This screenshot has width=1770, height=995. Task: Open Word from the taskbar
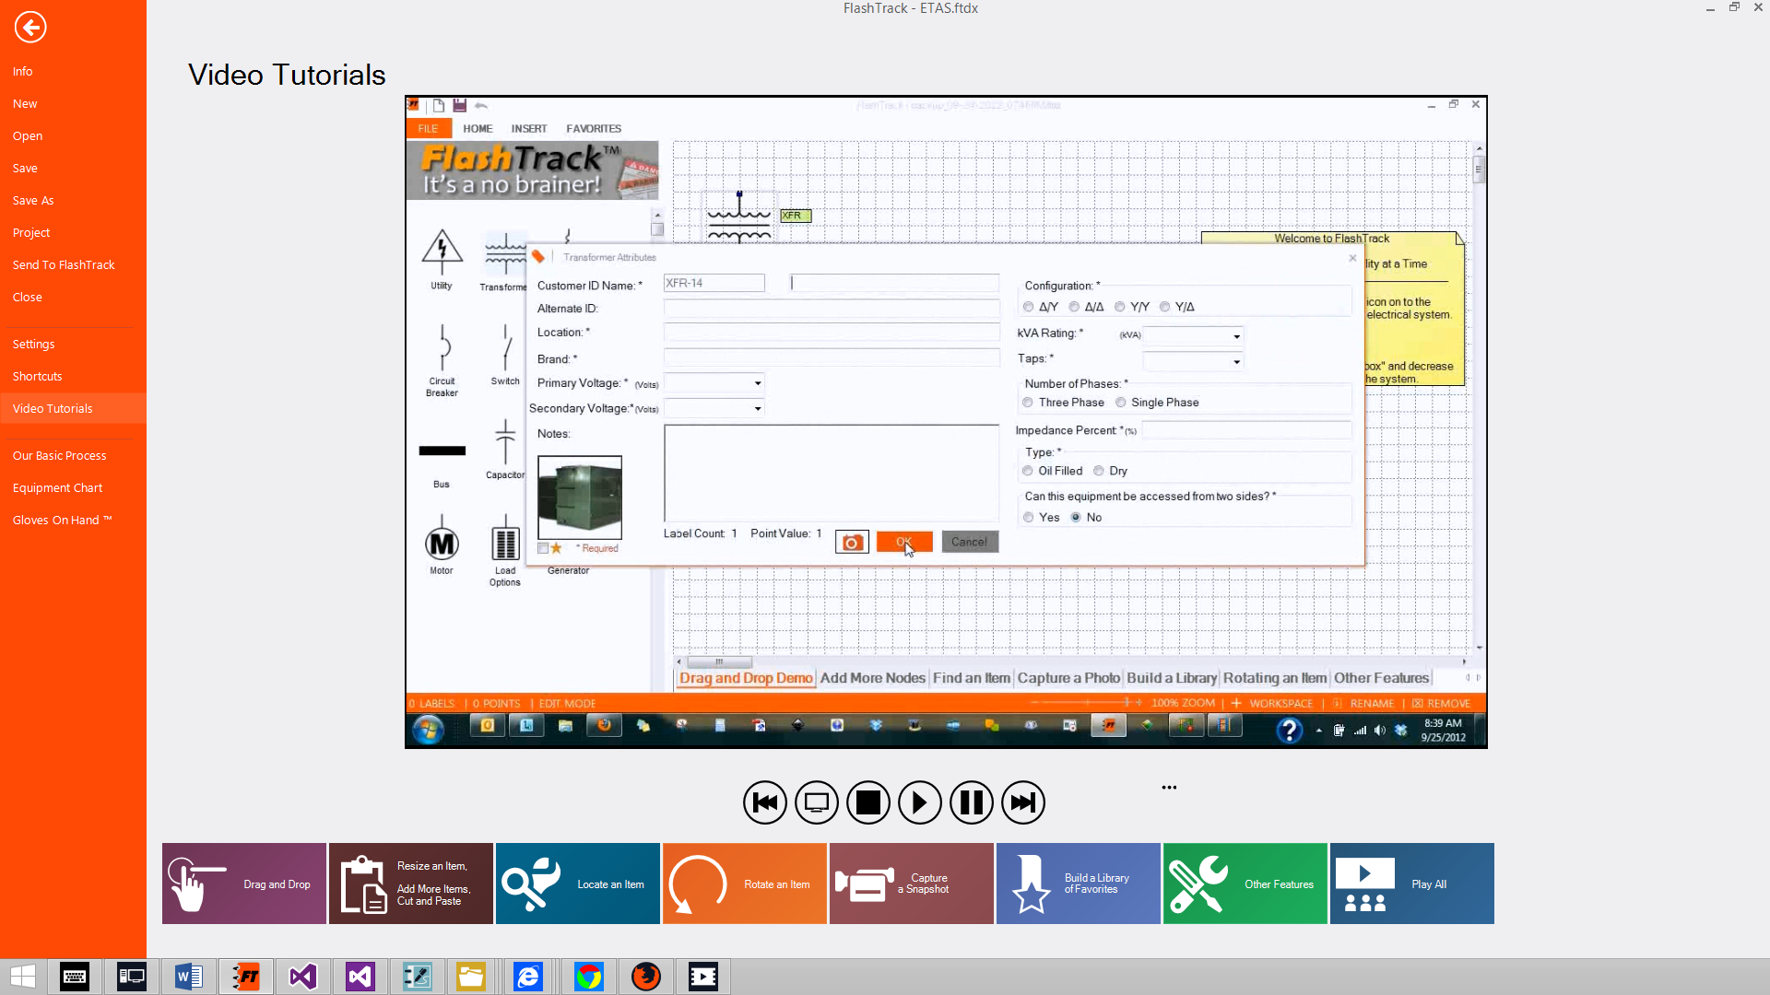pyautogui.click(x=189, y=977)
